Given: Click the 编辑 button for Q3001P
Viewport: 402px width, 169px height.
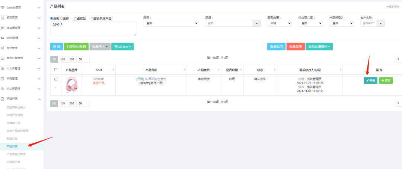Looking at the screenshot, I should click(x=370, y=80).
